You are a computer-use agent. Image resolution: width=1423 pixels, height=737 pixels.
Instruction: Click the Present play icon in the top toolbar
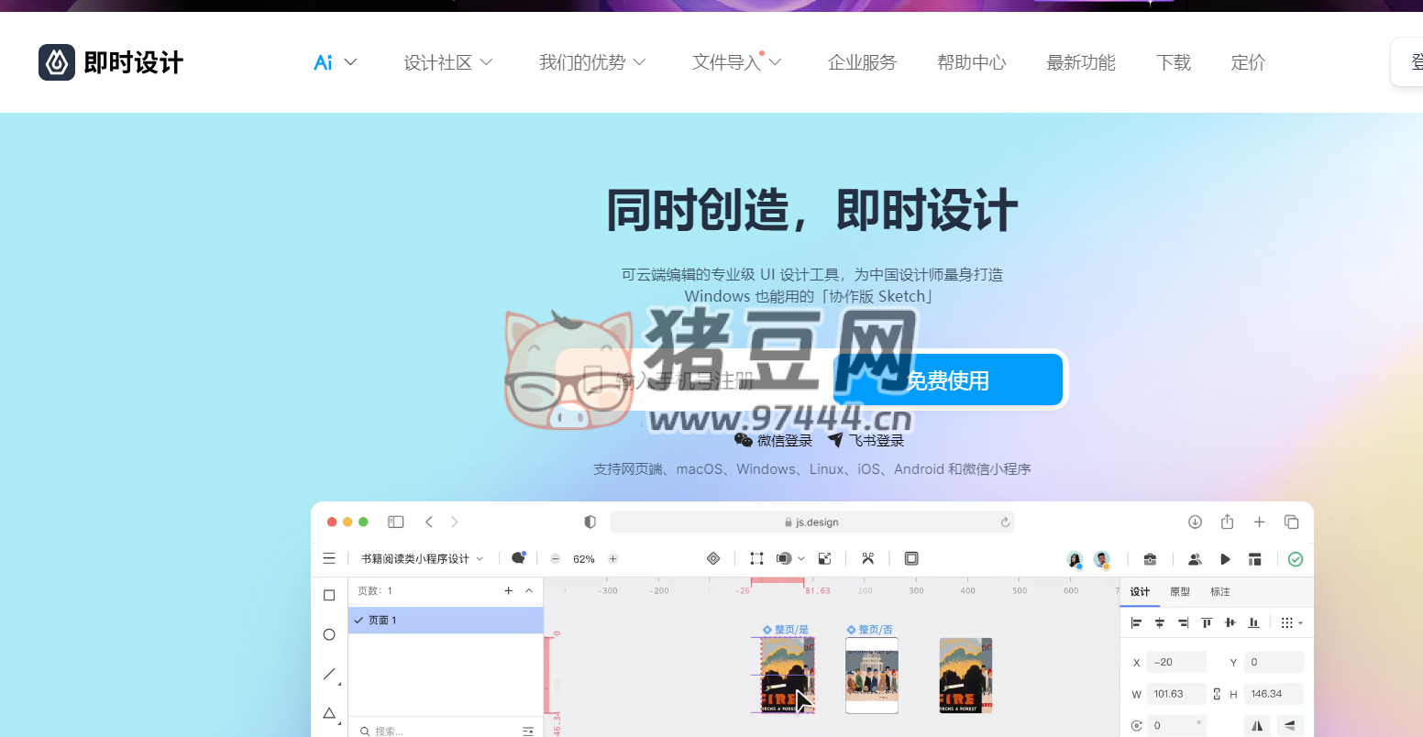(1225, 559)
